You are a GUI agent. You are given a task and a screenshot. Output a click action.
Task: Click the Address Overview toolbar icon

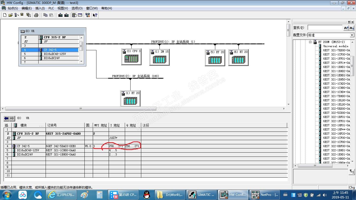[80, 15]
